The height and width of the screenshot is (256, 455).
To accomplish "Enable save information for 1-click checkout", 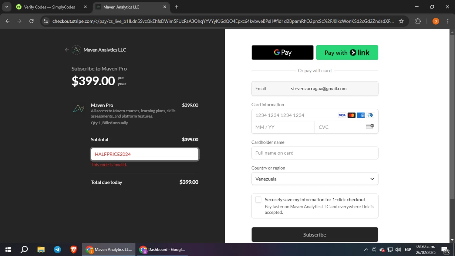I will pos(258,200).
